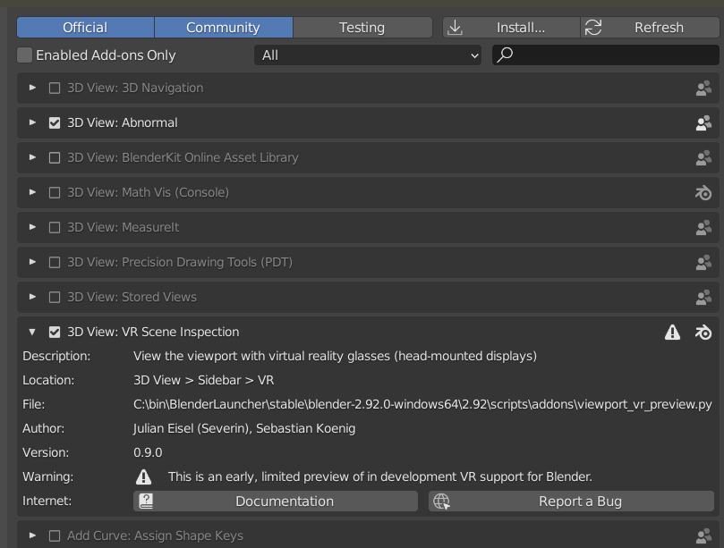
Task: Click the community icon beside MeasureIt add-on
Action: 703,227
